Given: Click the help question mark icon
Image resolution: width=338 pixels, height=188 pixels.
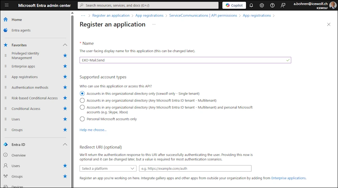Looking at the screenshot, I should 272,5.
